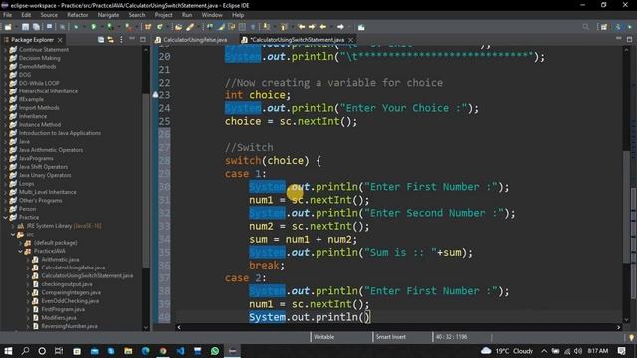This screenshot has height=358, width=637.
Task: Expand the JRE System Library node
Action: coord(13,226)
